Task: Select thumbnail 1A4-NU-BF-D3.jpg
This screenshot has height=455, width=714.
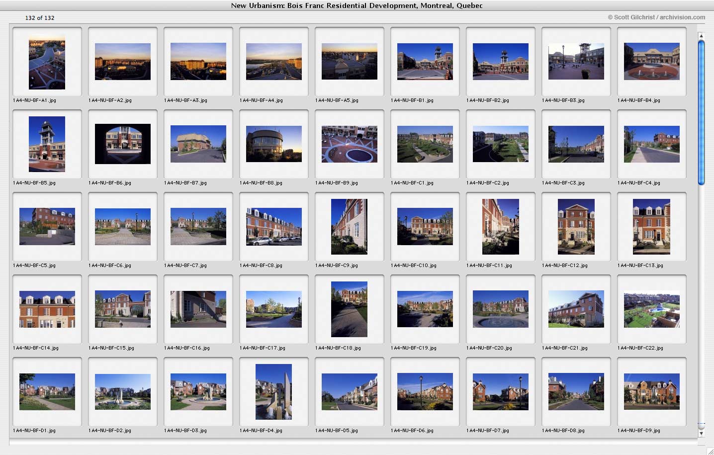Action: pyautogui.click(x=198, y=392)
